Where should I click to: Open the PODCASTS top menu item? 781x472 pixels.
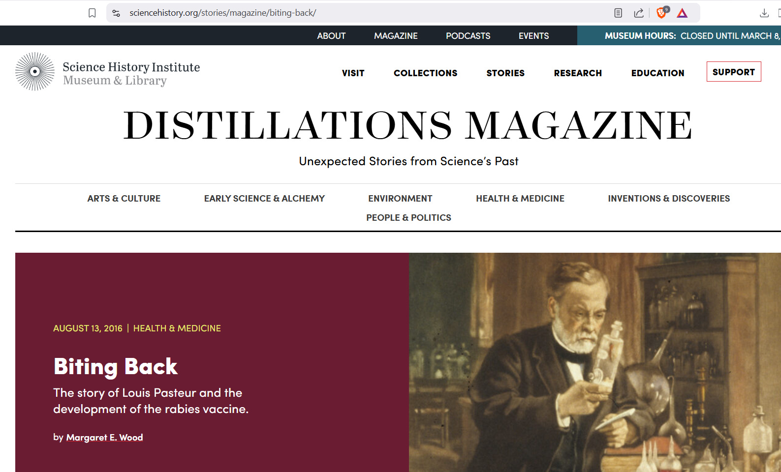pyautogui.click(x=468, y=36)
